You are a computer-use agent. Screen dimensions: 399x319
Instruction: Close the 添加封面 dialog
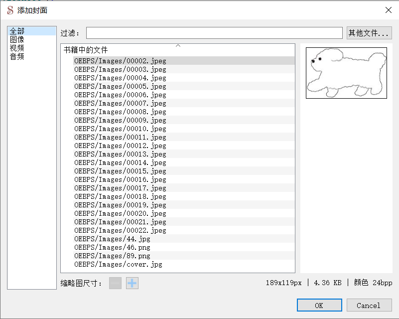click(x=388, y=10)
